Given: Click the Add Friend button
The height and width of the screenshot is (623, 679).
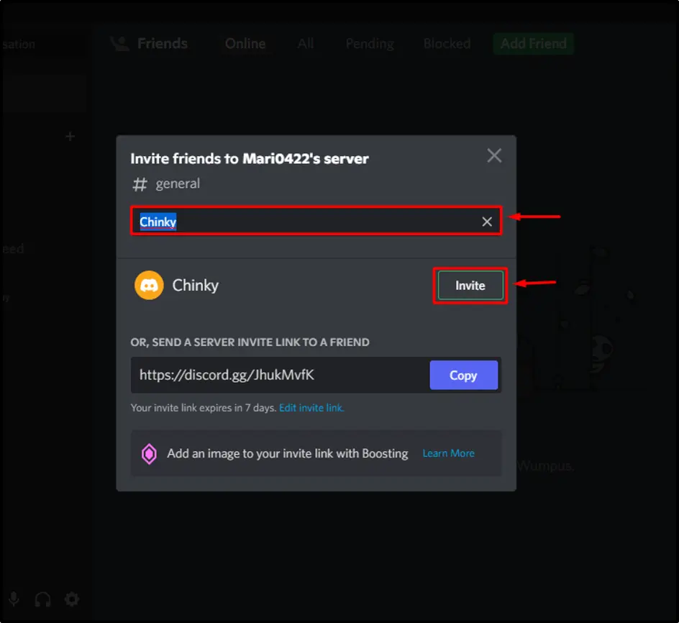Looking at the screenshot, I should tap(534, 44).
